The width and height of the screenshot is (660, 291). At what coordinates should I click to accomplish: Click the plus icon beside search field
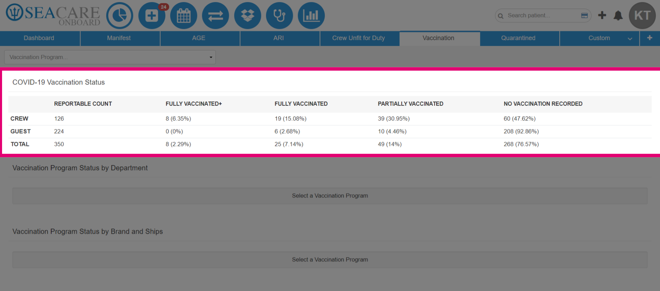pos(602,15)
